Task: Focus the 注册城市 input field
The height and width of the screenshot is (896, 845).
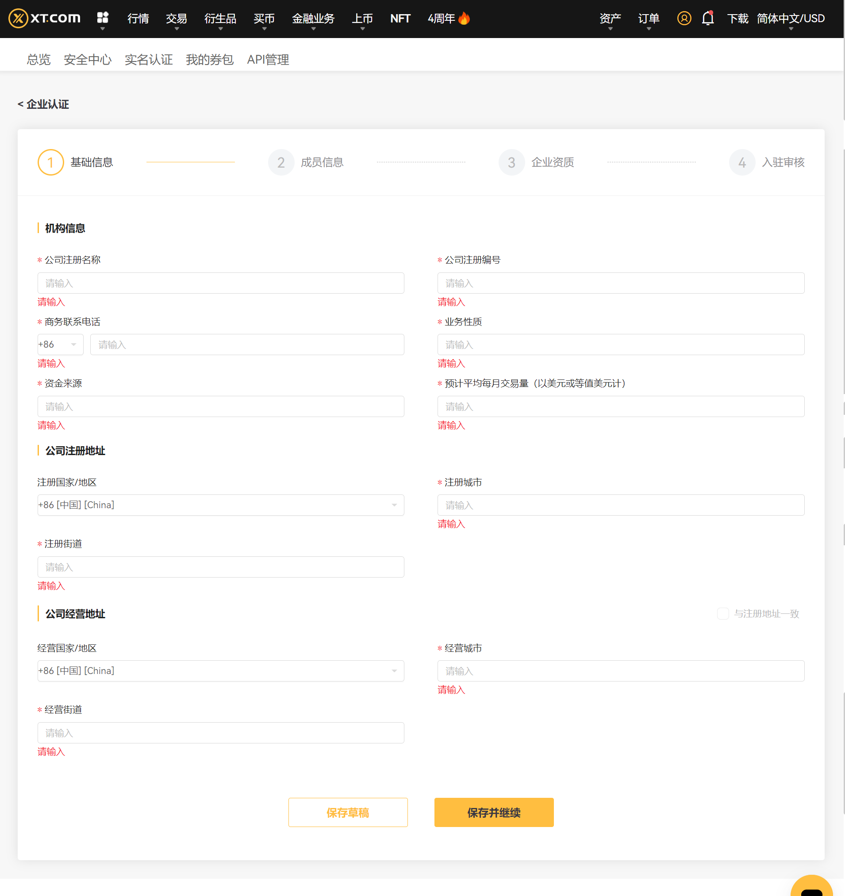Action: coord(620,505)
